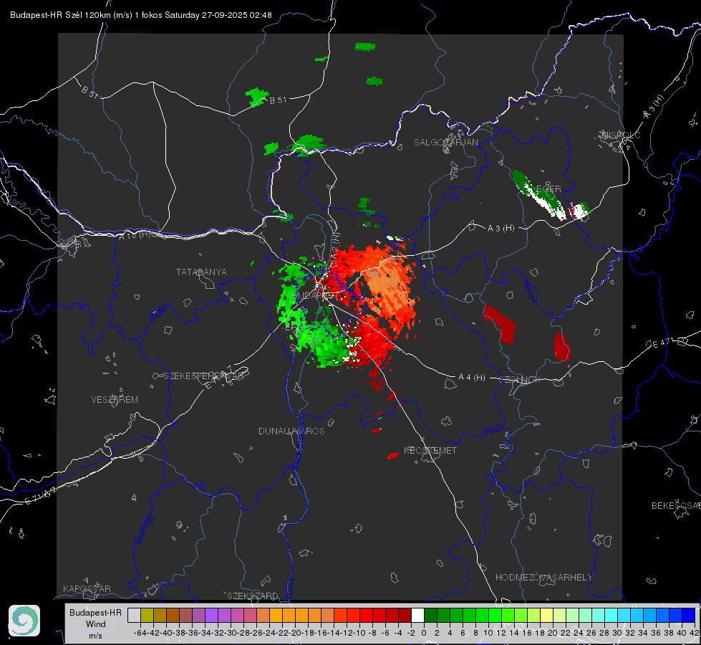
Task: Select the legend value -64
Action: [140, 633]
